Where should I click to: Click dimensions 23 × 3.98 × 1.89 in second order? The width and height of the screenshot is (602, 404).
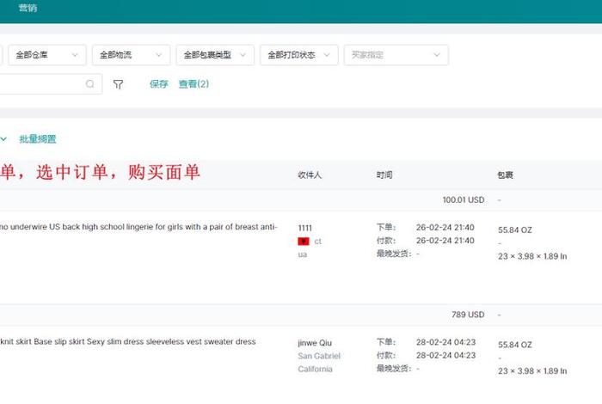(x=532, y=371)
